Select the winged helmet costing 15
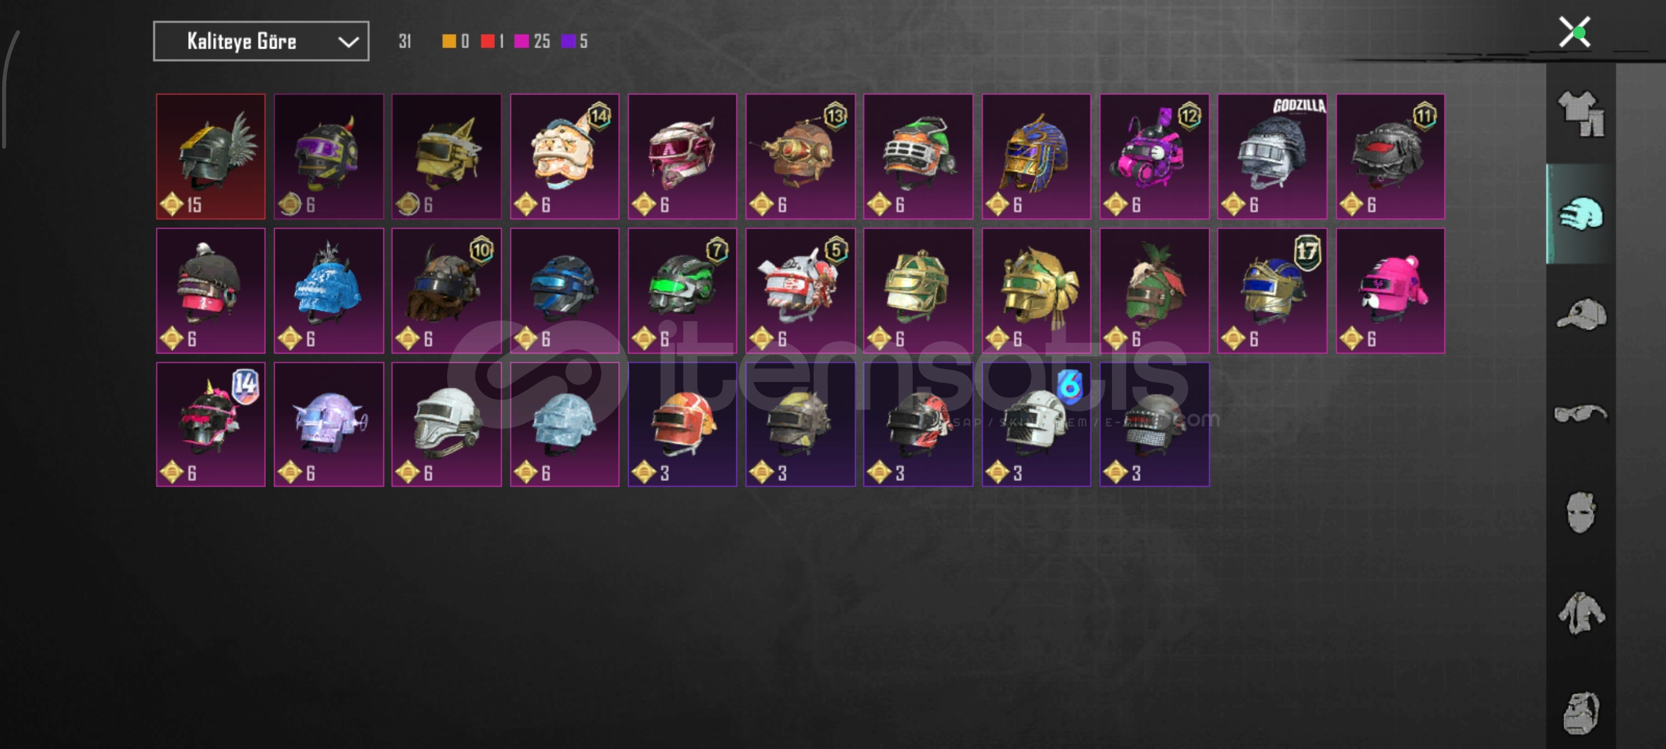 (211, 157)
